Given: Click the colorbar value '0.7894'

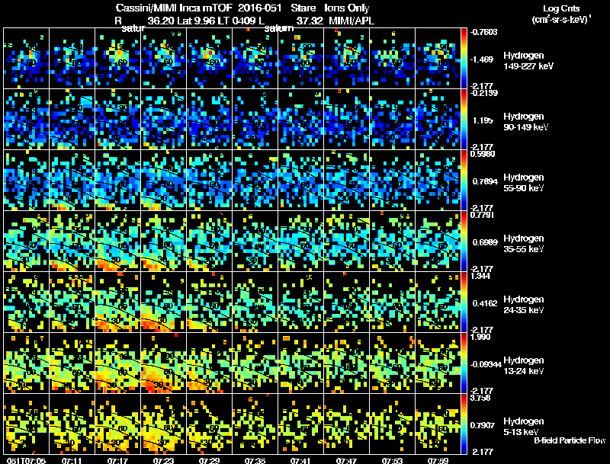Looking at the screenshot, I should point(484,181).
